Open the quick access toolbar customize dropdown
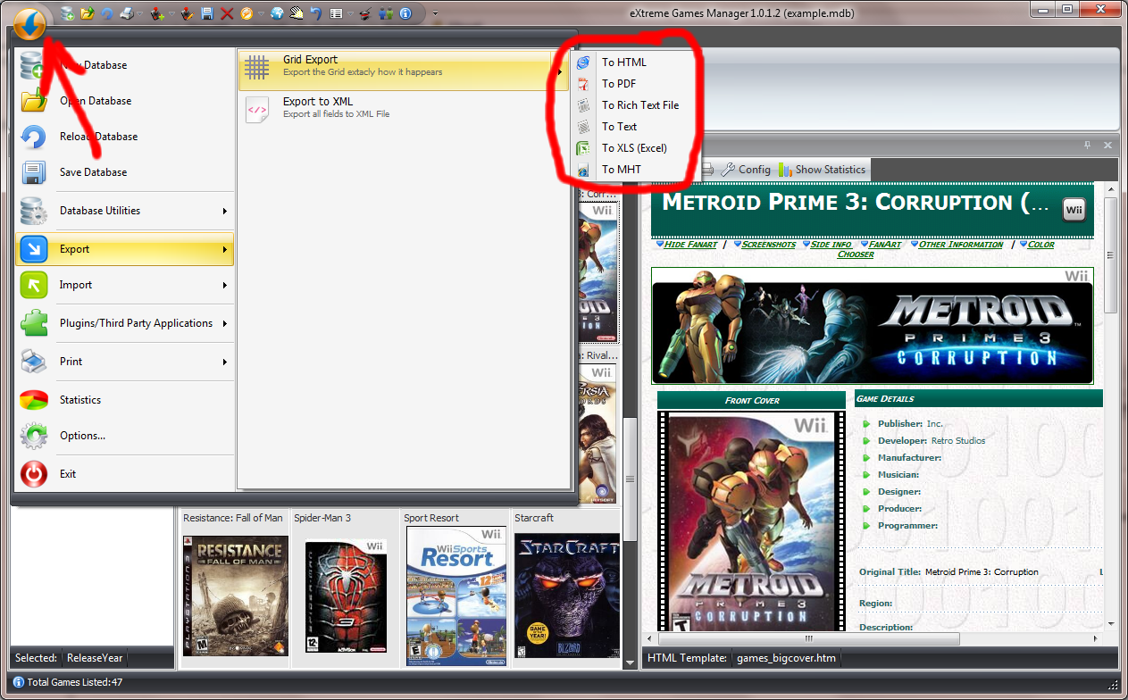 click(435, 13)
